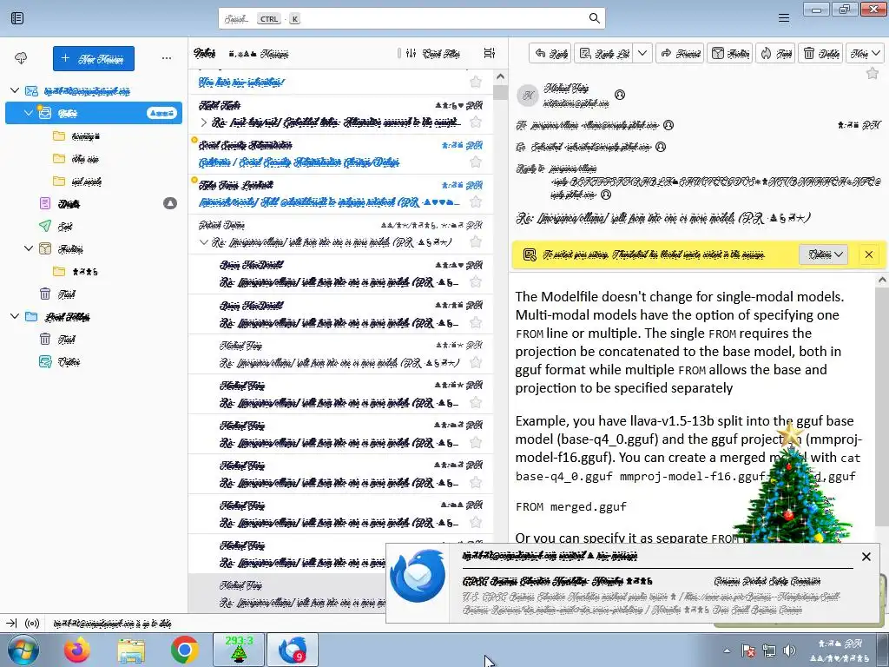The image size is (889, 667).
Task: Select the Inbox folder
Action: (x=94, y=113)
